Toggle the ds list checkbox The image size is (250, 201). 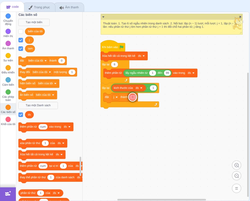(x=21, y=115)
